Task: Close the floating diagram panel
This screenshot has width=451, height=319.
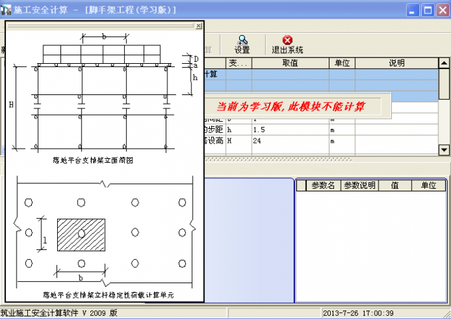Action: tap(199, 26)
